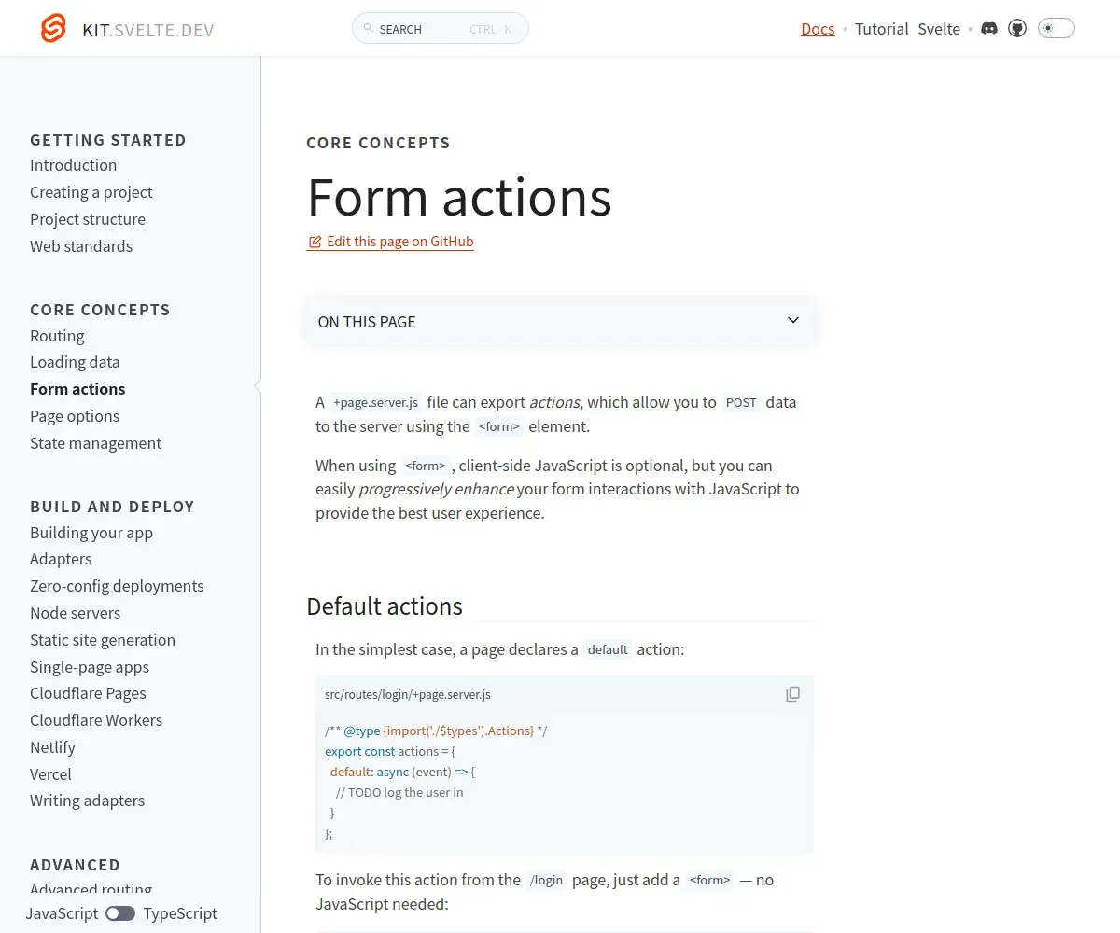Click the edit pencil icon beside GitHub link
The width and height of the screenshot is (1120, 933).
(x=315, y=242)
